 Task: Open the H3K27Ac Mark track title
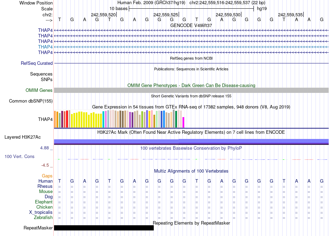click(191, 132)
